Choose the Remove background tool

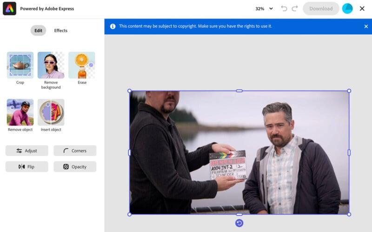51,65
